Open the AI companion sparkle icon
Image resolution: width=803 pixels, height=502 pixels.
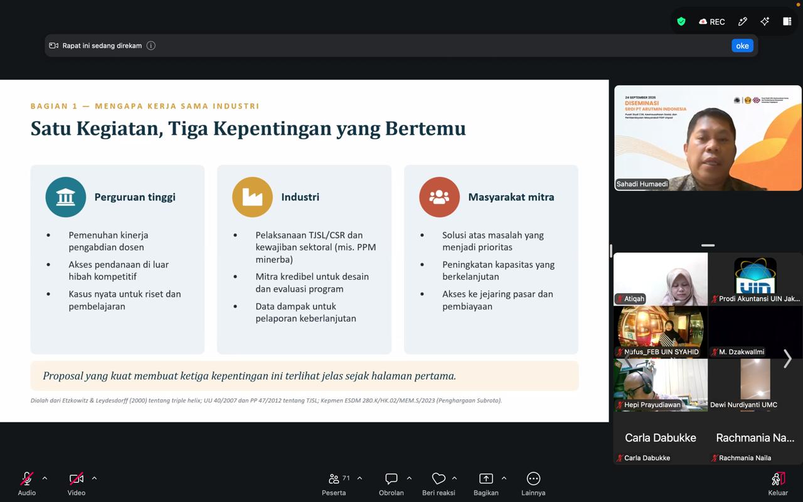click(x=765, y=21)
